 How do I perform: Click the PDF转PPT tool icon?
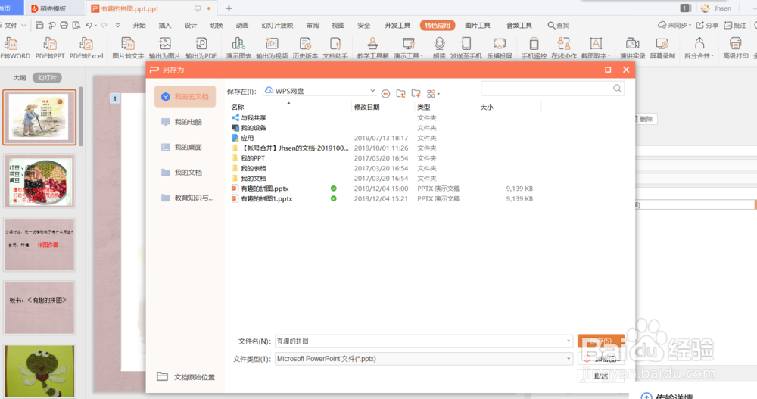tap(50, 44)
